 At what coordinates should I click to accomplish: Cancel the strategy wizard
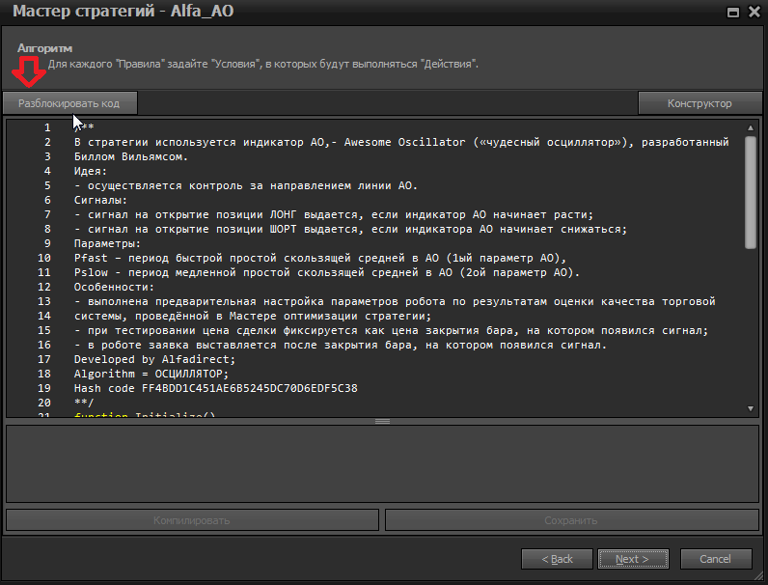click(x=715, y=559)
